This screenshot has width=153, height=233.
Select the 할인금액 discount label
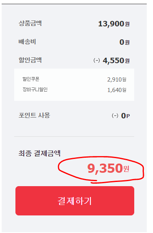(x=30, y=60)
